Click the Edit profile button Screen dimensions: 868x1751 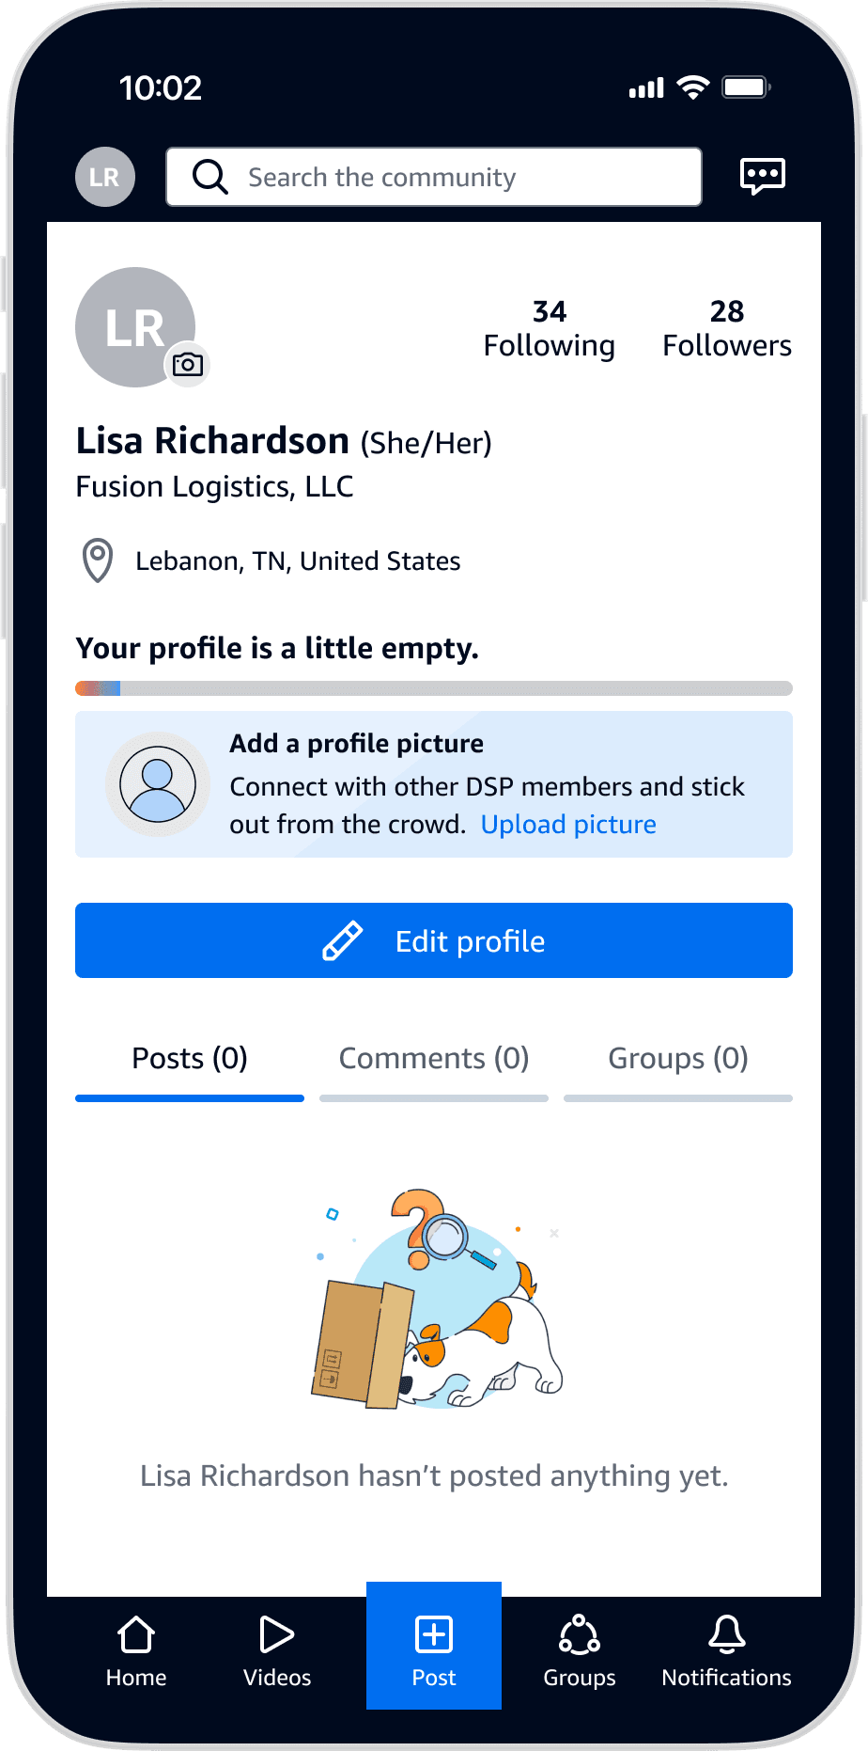pos(434,940)
